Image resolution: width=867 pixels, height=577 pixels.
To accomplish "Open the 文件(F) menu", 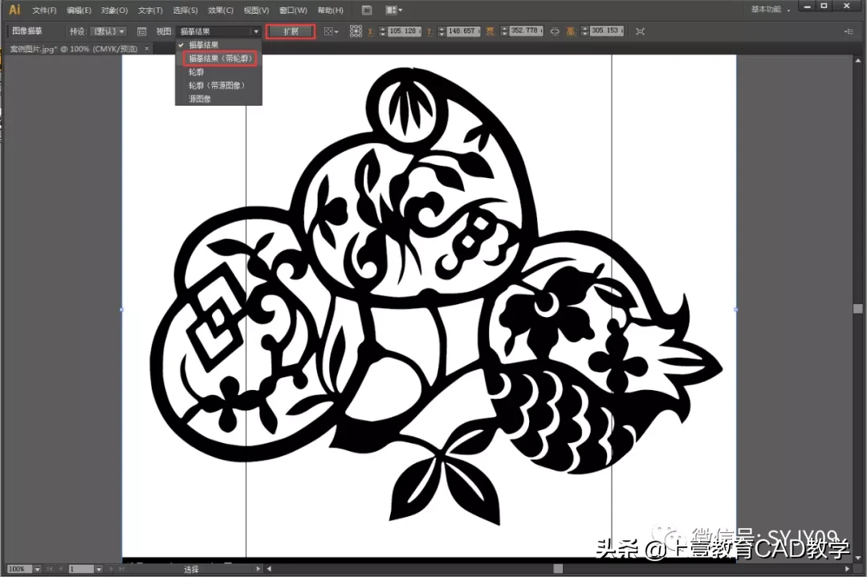I will [44, 10].
